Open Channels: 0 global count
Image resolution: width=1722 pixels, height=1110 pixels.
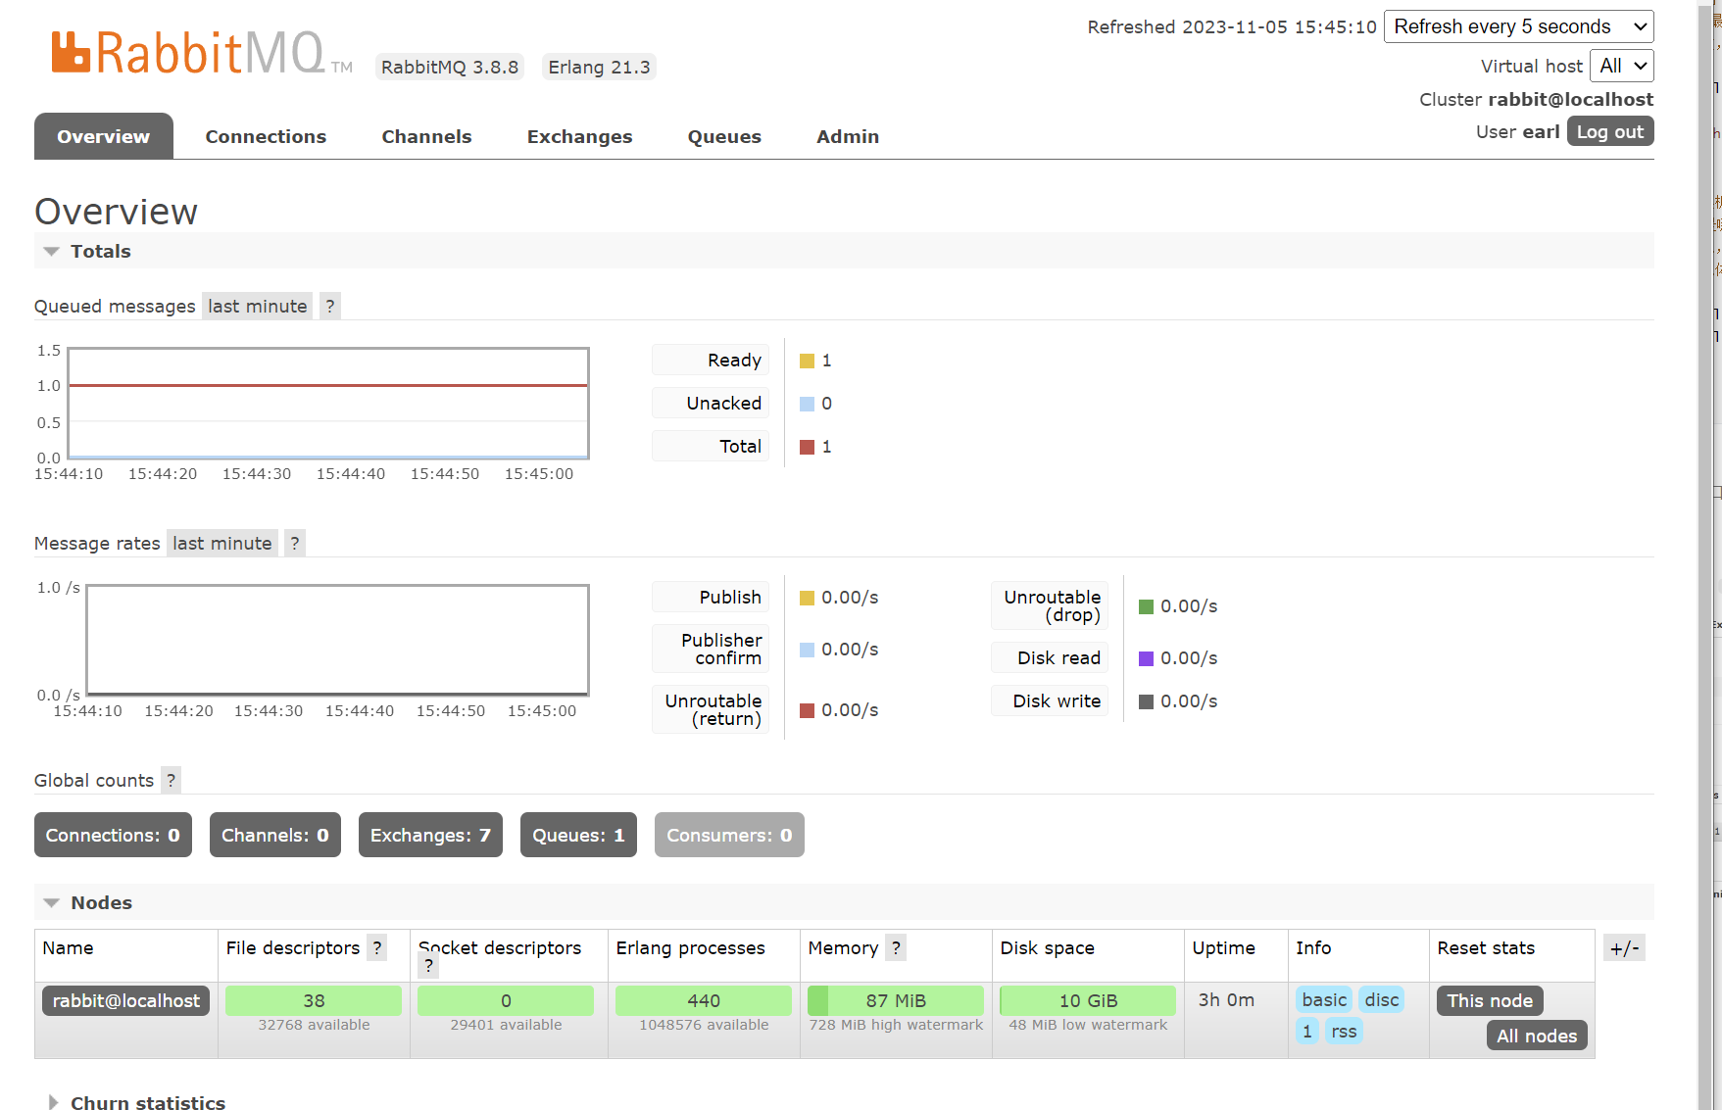click(275, 835)
